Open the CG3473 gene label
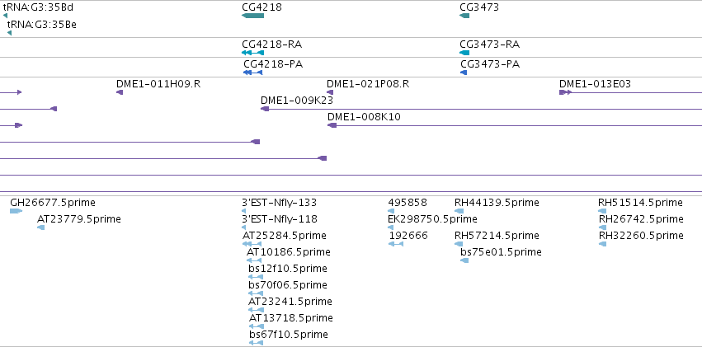Image resolution: width=702 pixels, height=347 pixels. (479, 7)
